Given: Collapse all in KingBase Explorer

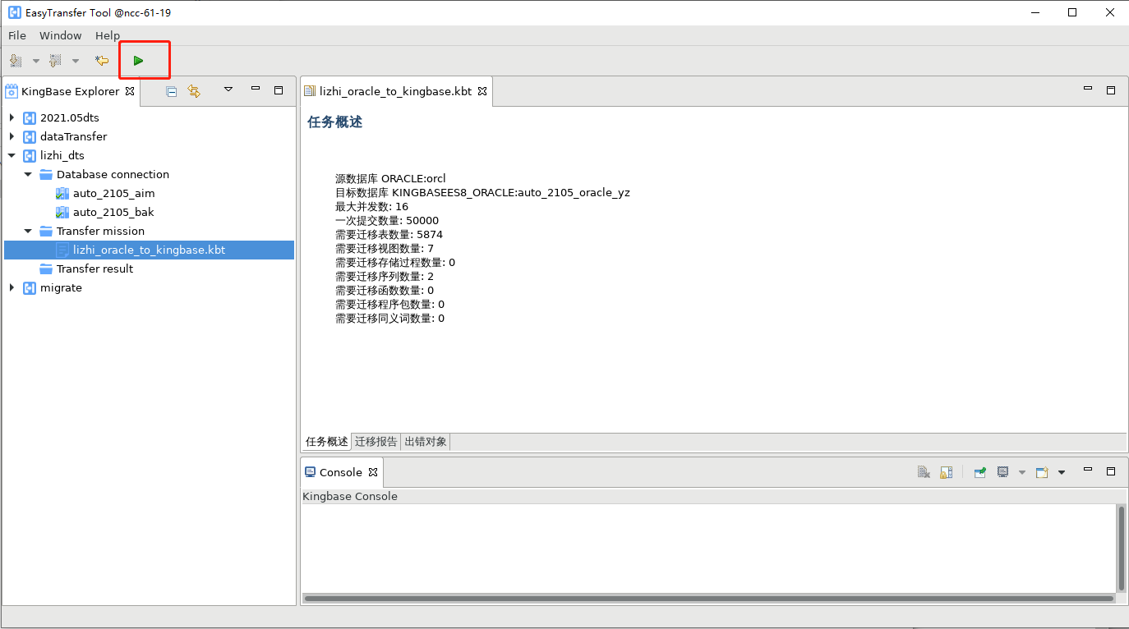Looking at the screenshot, I should point(172,91).
